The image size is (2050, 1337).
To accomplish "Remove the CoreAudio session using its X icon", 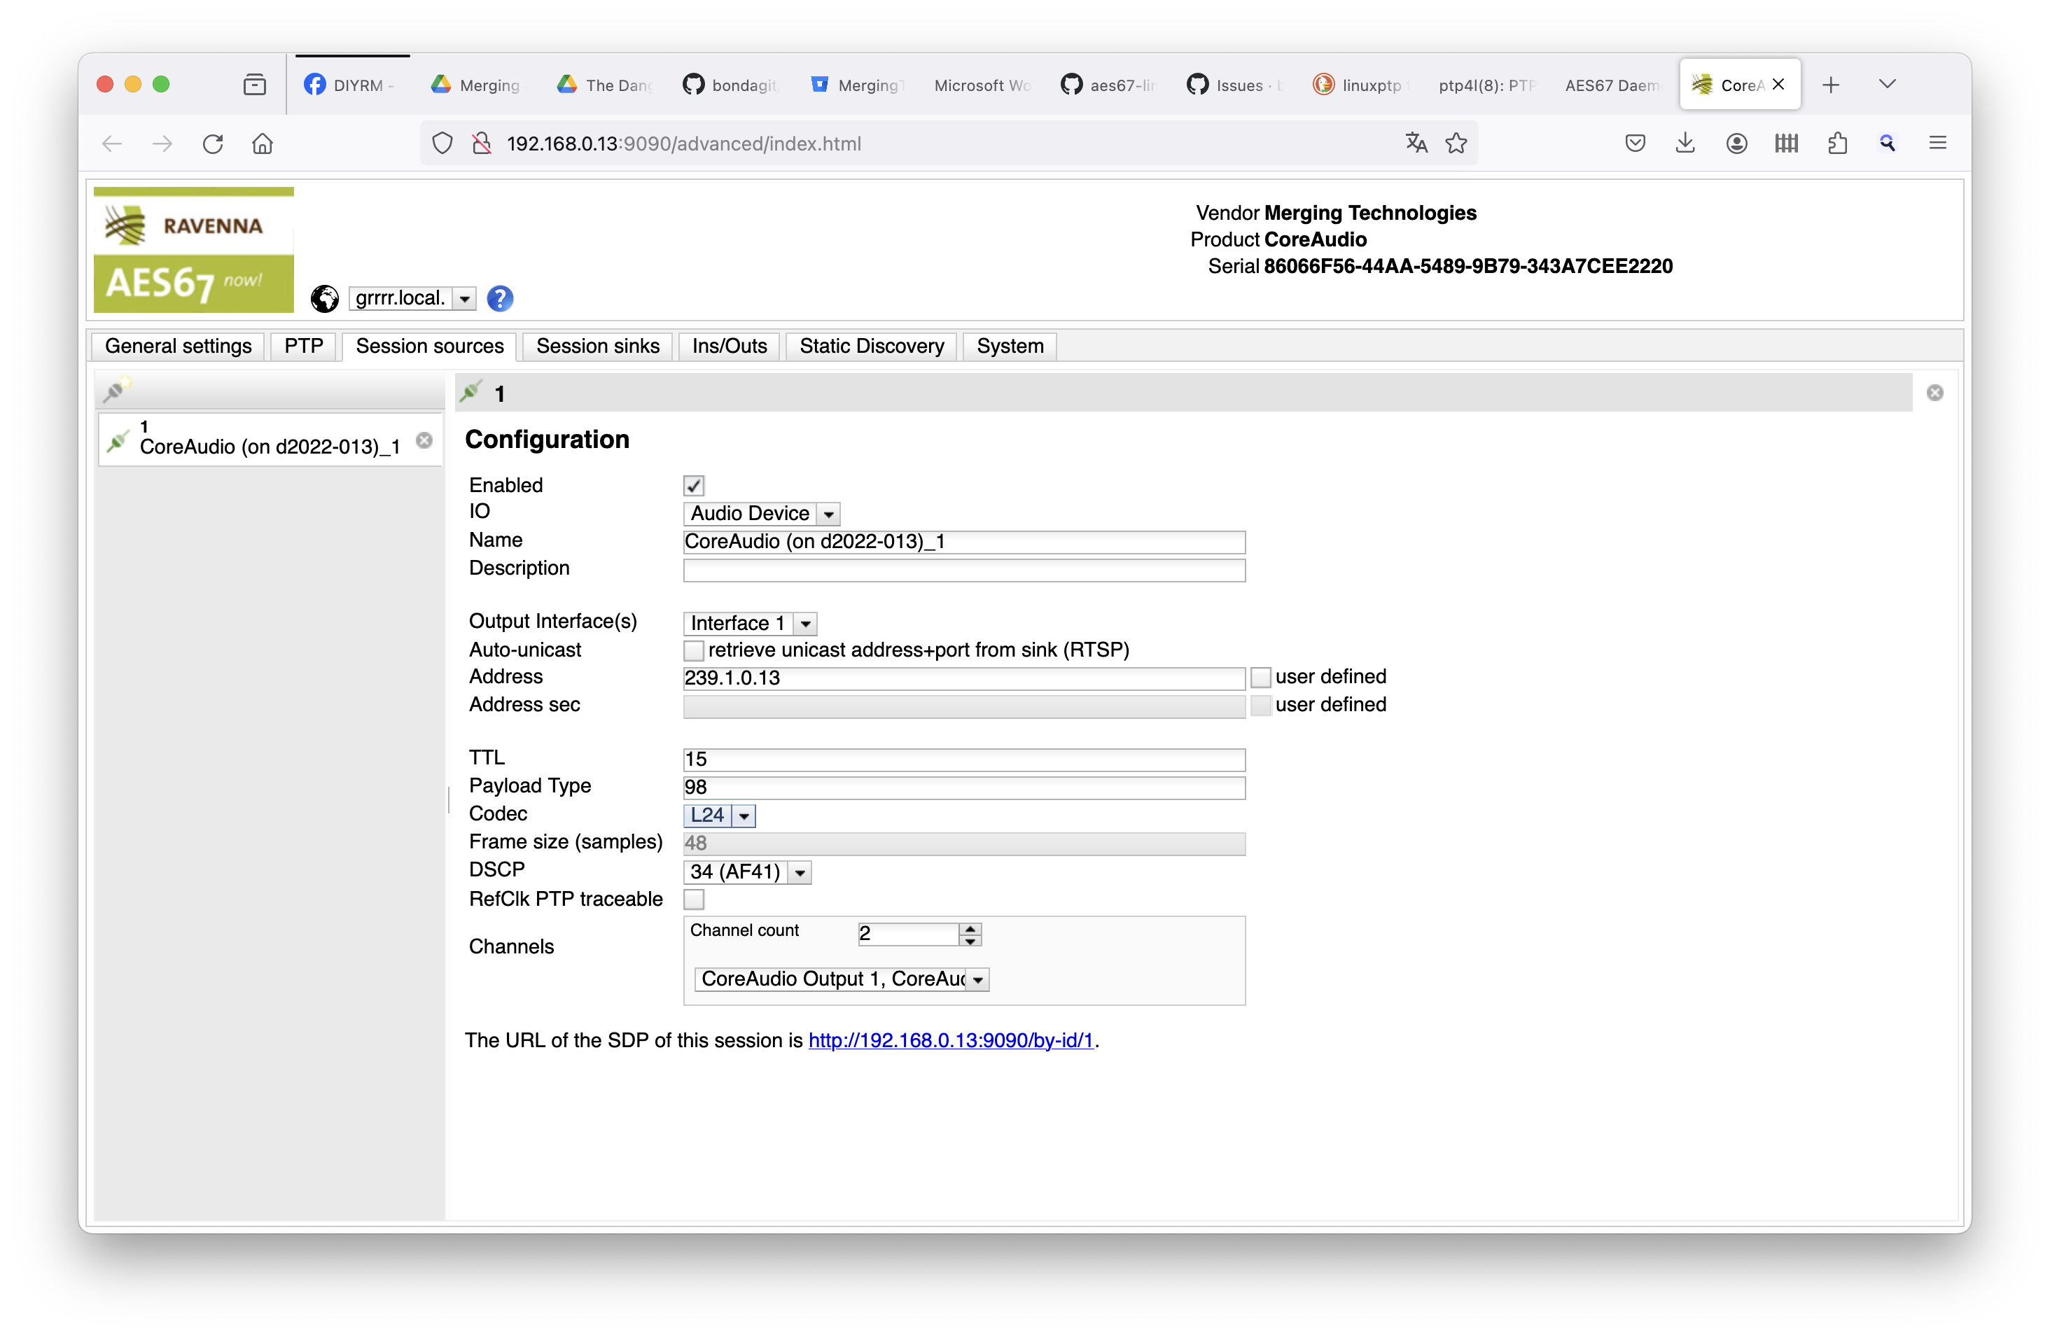I will click(x=425, y=440).
